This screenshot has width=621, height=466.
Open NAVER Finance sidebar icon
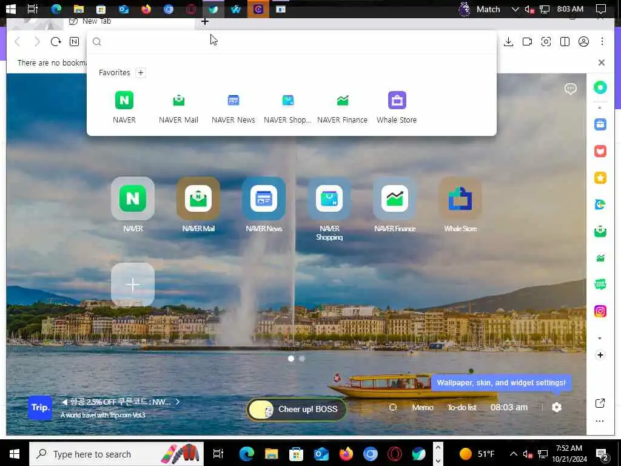tap(600, 258)
